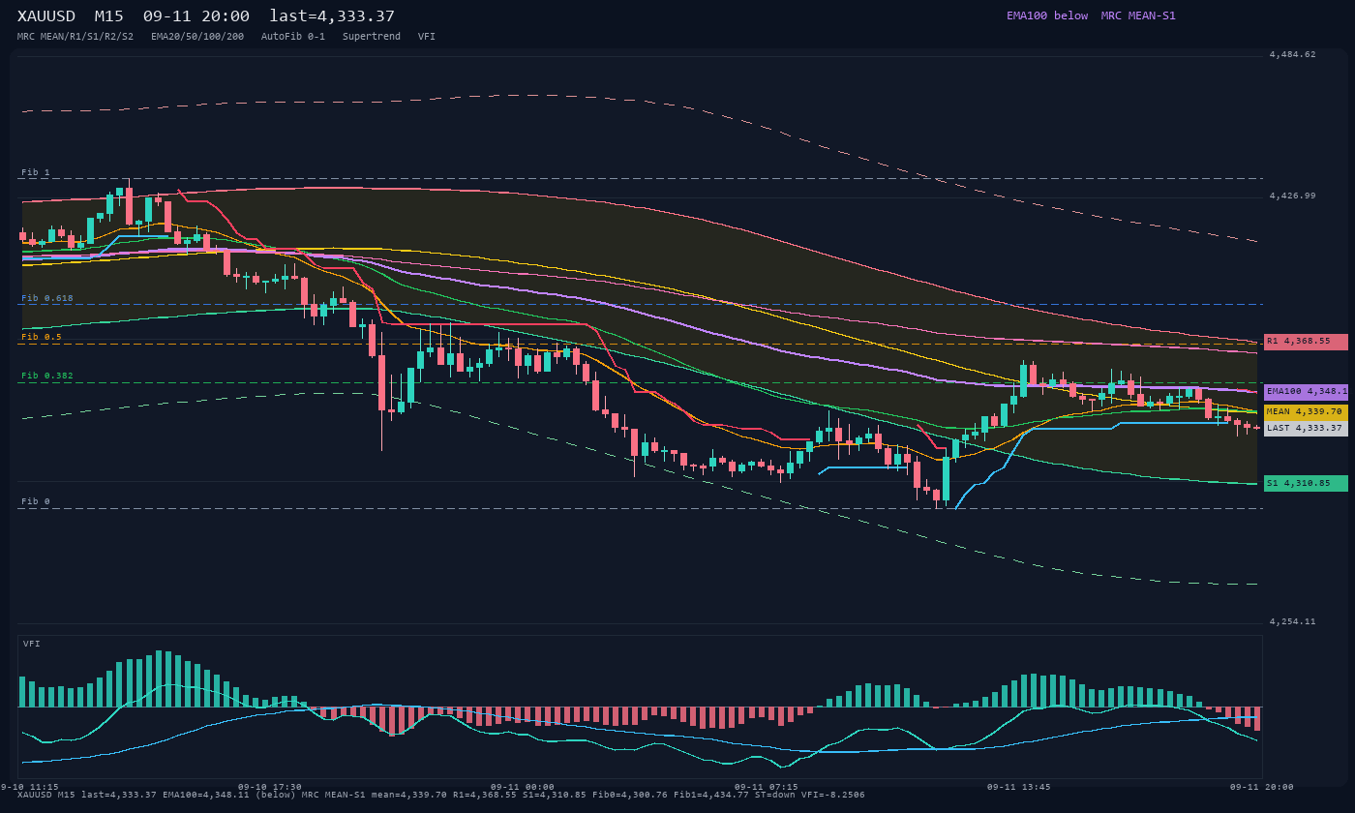Click the purple 'MRC MEAN-S1' header text
The width and height of the screenshot is (1355, 813).
click(x=1138, y=15)
